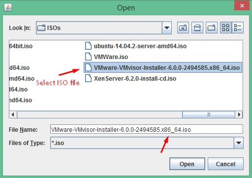The image size is (252, 178).
Task: Click horizontal scrollbar left arrow
Action: pyautogui.click(x=13, y=115)
